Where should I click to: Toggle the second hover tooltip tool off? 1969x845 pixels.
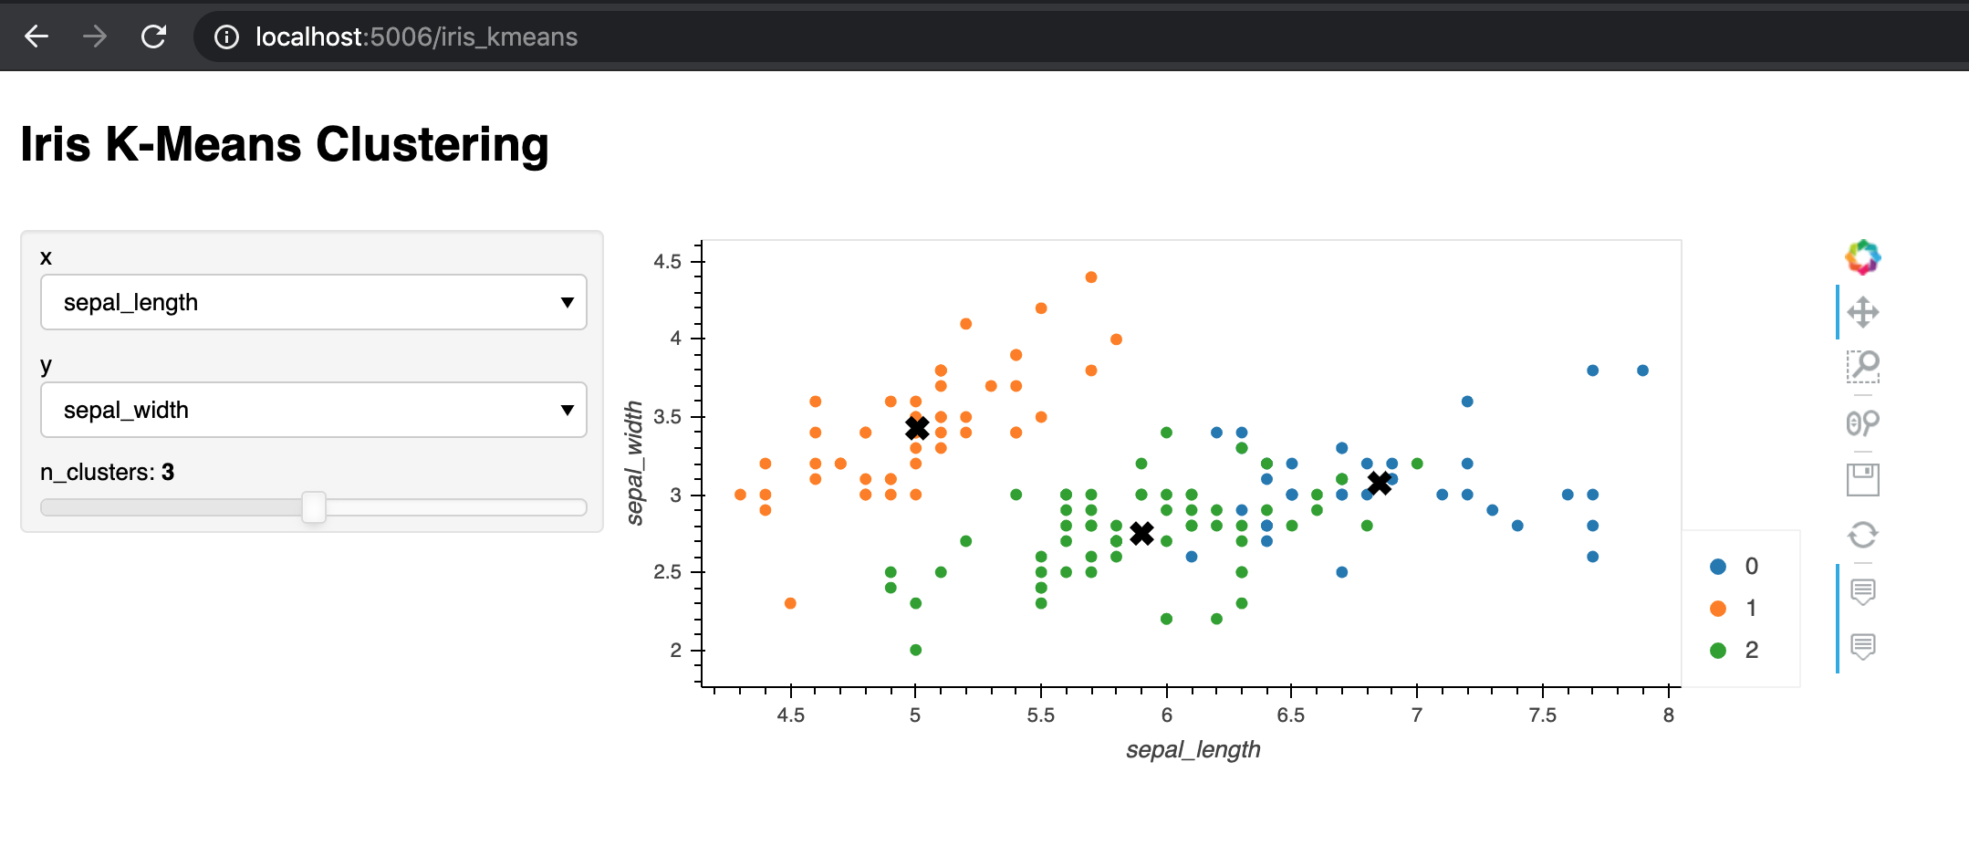point(1863,647)
